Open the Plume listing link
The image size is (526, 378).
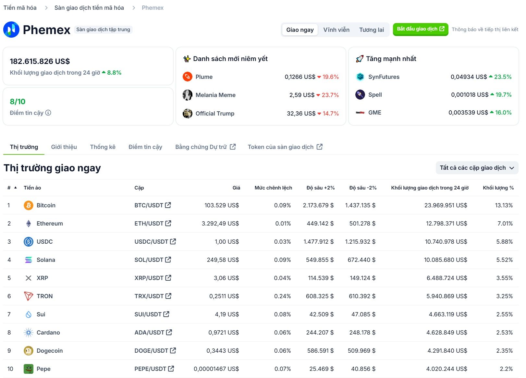204,77
